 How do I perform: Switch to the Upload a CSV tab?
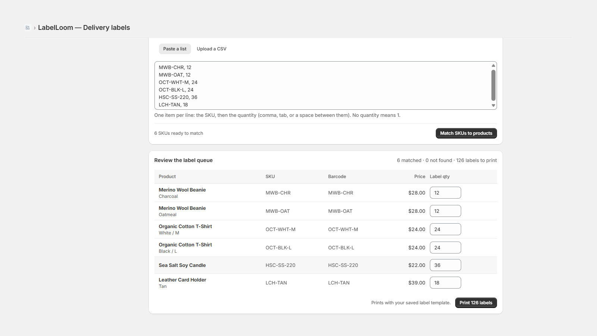[212, 49]
